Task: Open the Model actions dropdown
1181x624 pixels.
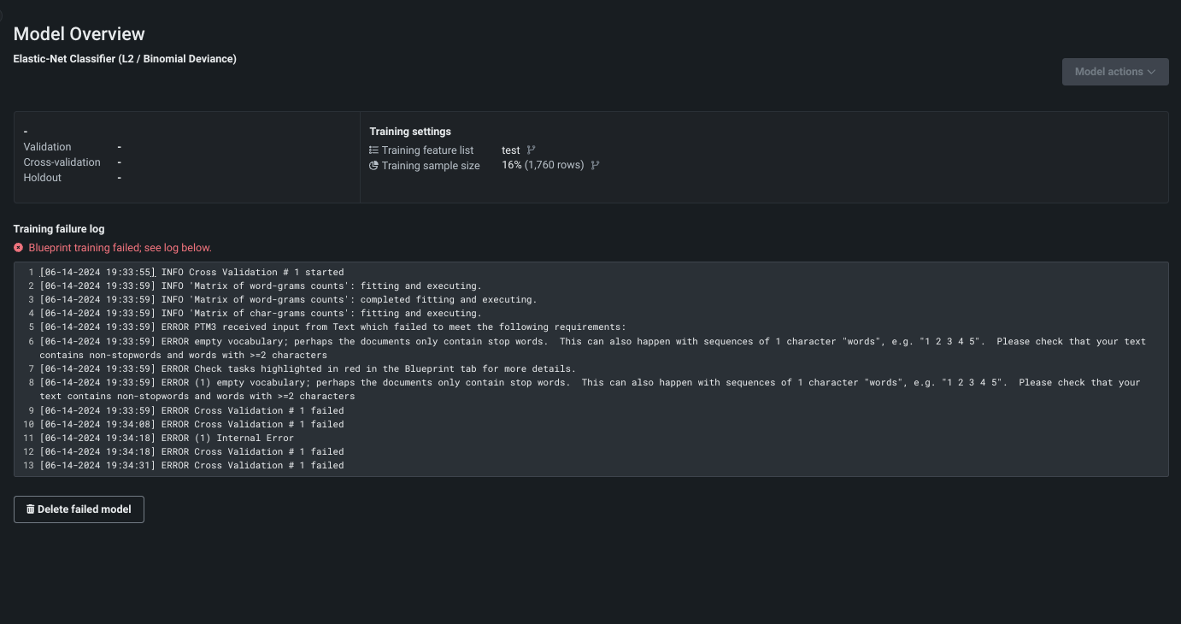Action: pyautogui.click(x=1114, y=72)
